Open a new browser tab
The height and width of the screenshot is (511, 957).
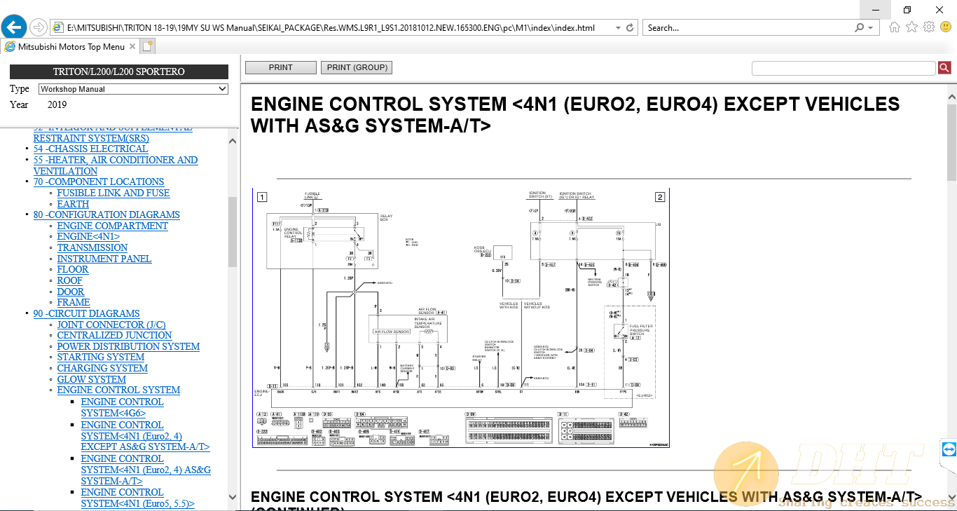pos(147,46)
